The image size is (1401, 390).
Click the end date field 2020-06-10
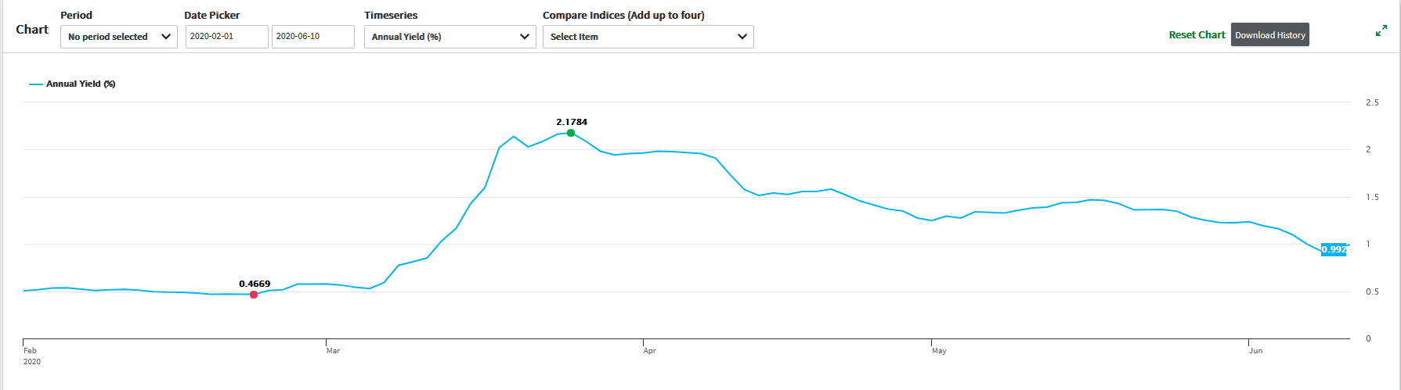coord(312,37)
